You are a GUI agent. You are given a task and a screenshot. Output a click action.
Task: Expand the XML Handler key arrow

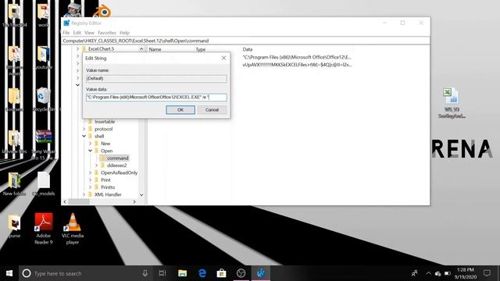click(84, 194)
